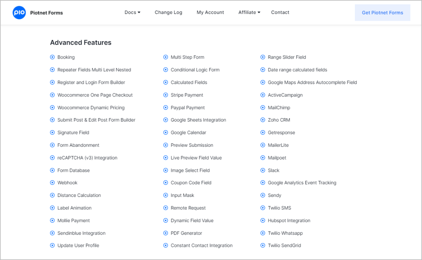Viewport: 422px width, 260px height.
Task: Open the Form Abandonment link
Action: click(78, 145)
